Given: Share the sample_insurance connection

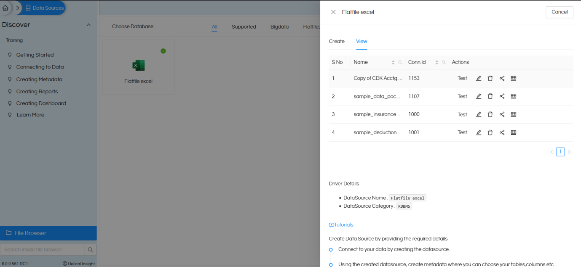Looking at the screenshot, I should (502, 114).
